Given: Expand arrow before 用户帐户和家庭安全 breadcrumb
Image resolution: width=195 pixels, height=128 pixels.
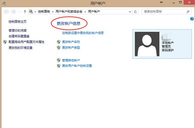Looking at the screenshot, I should (53, 12).
